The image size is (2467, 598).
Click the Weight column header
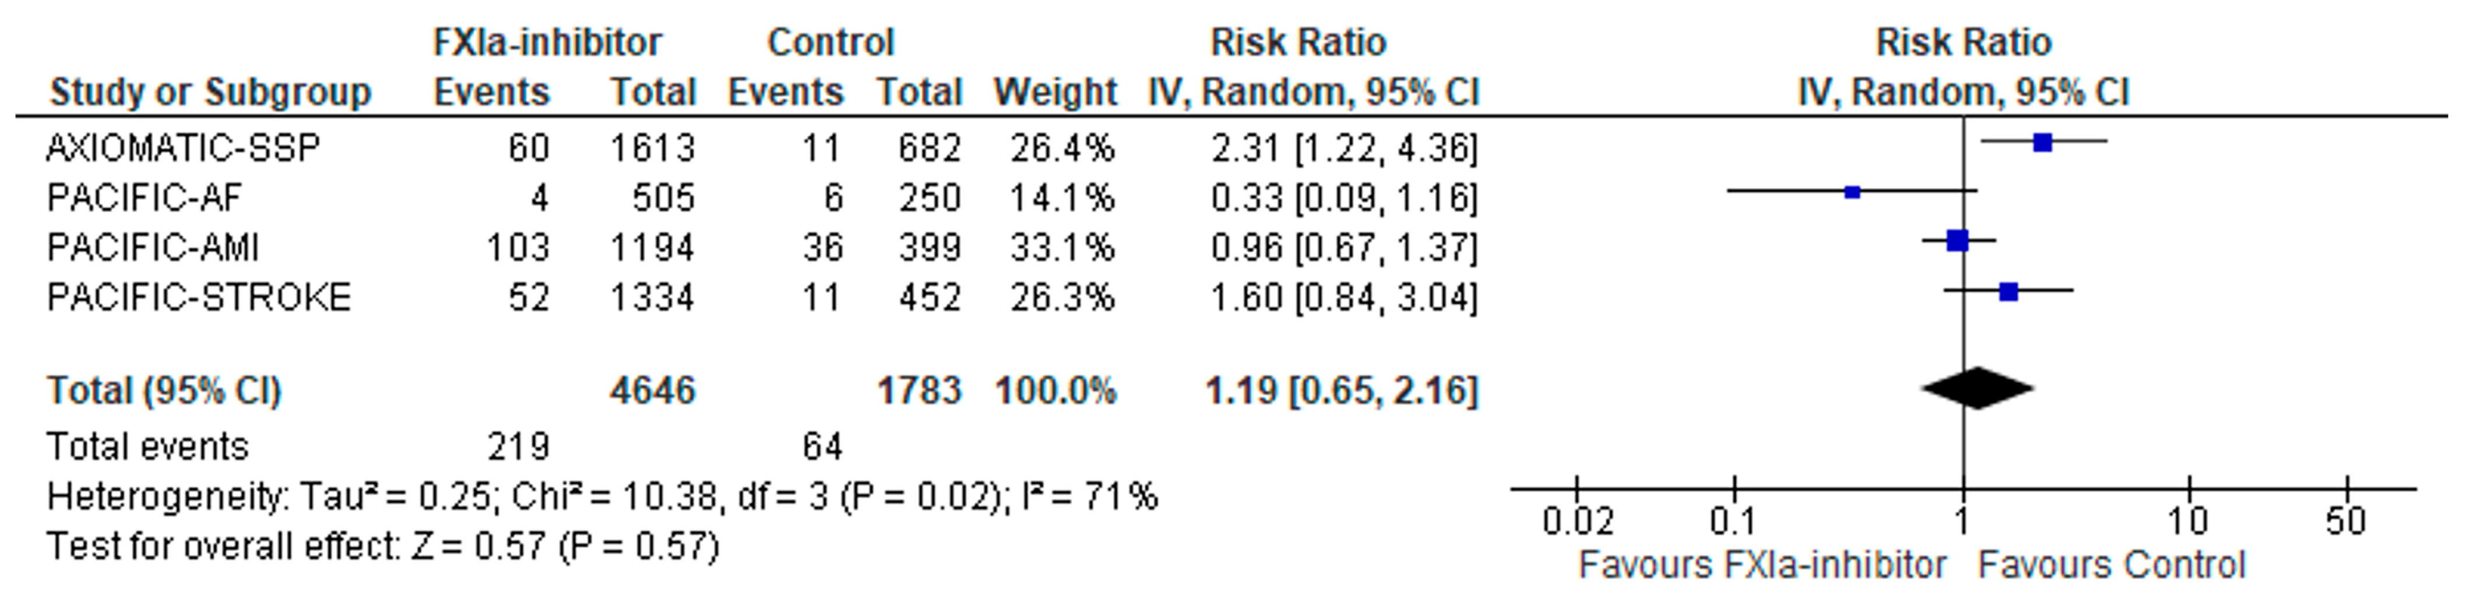1054,92
